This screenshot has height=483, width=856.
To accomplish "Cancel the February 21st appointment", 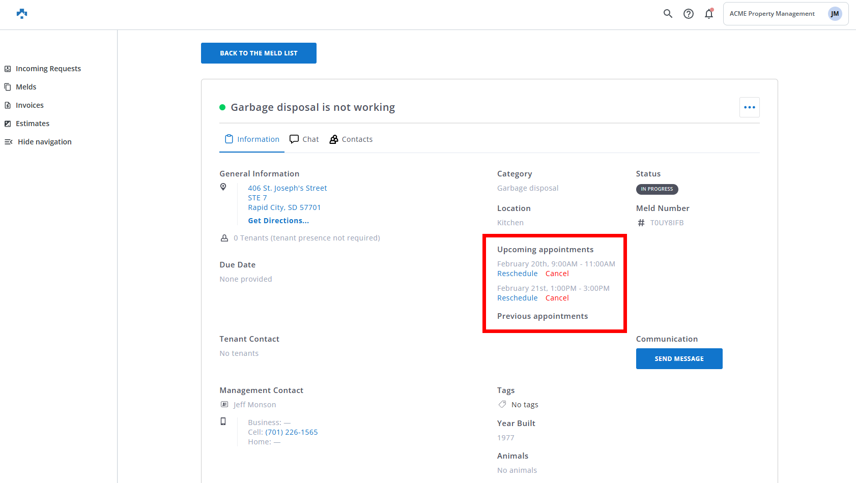I will point(557,298).
